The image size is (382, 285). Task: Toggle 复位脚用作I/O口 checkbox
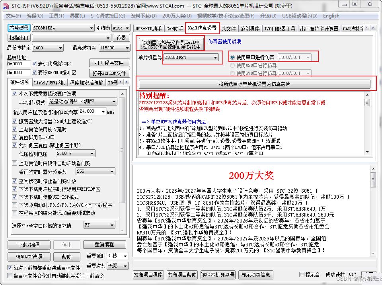[x=15, y=137]
